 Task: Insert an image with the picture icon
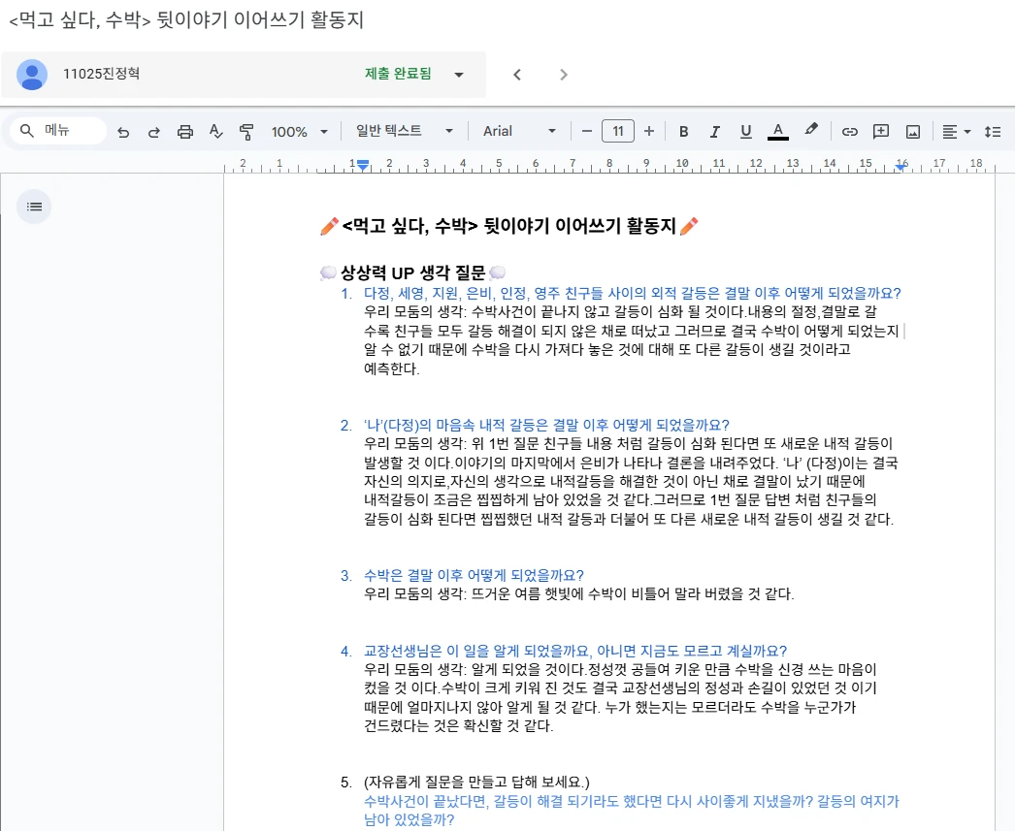[x=912, y=131]
